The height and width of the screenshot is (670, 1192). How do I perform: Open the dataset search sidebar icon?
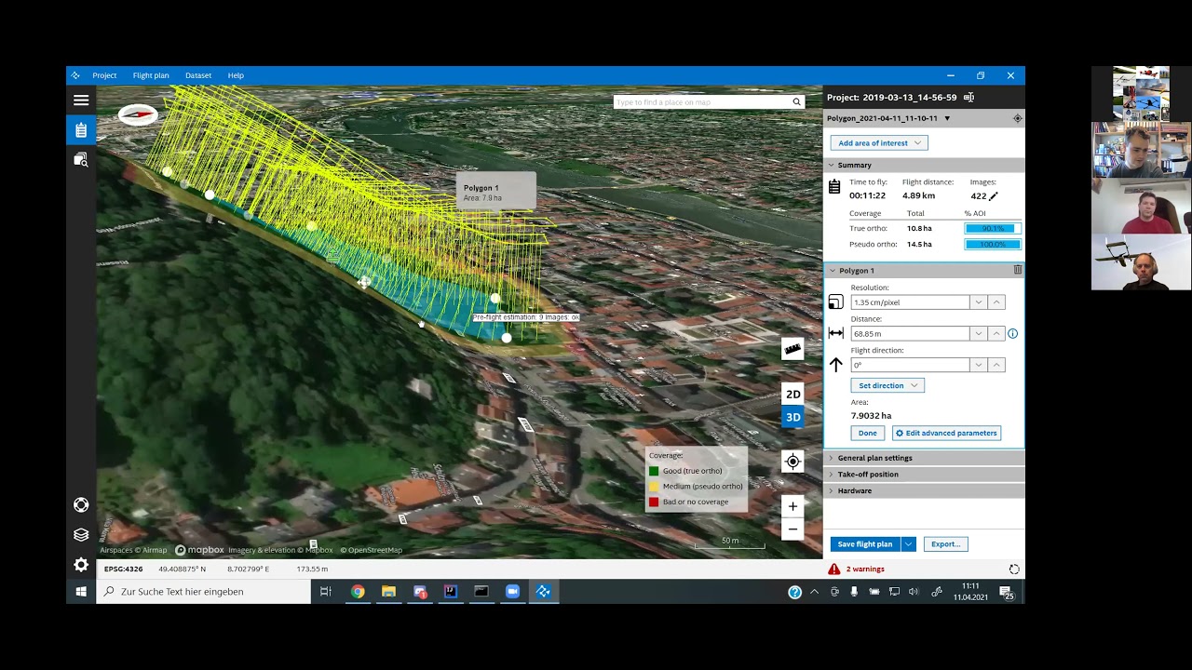click(x=81, y=160)
